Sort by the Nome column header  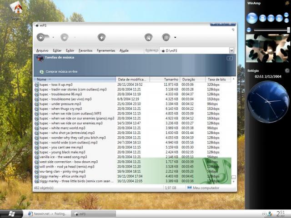75,79
